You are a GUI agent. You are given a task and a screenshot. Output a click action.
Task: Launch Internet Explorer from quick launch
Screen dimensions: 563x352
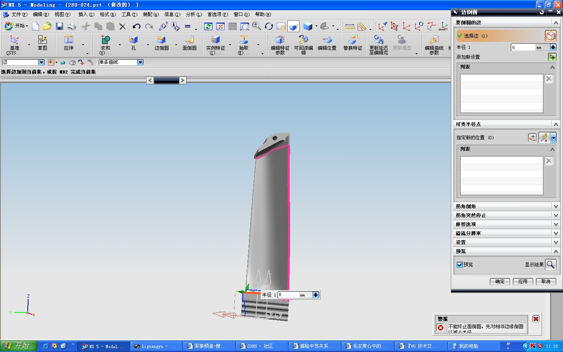click(x=46, y=346)
